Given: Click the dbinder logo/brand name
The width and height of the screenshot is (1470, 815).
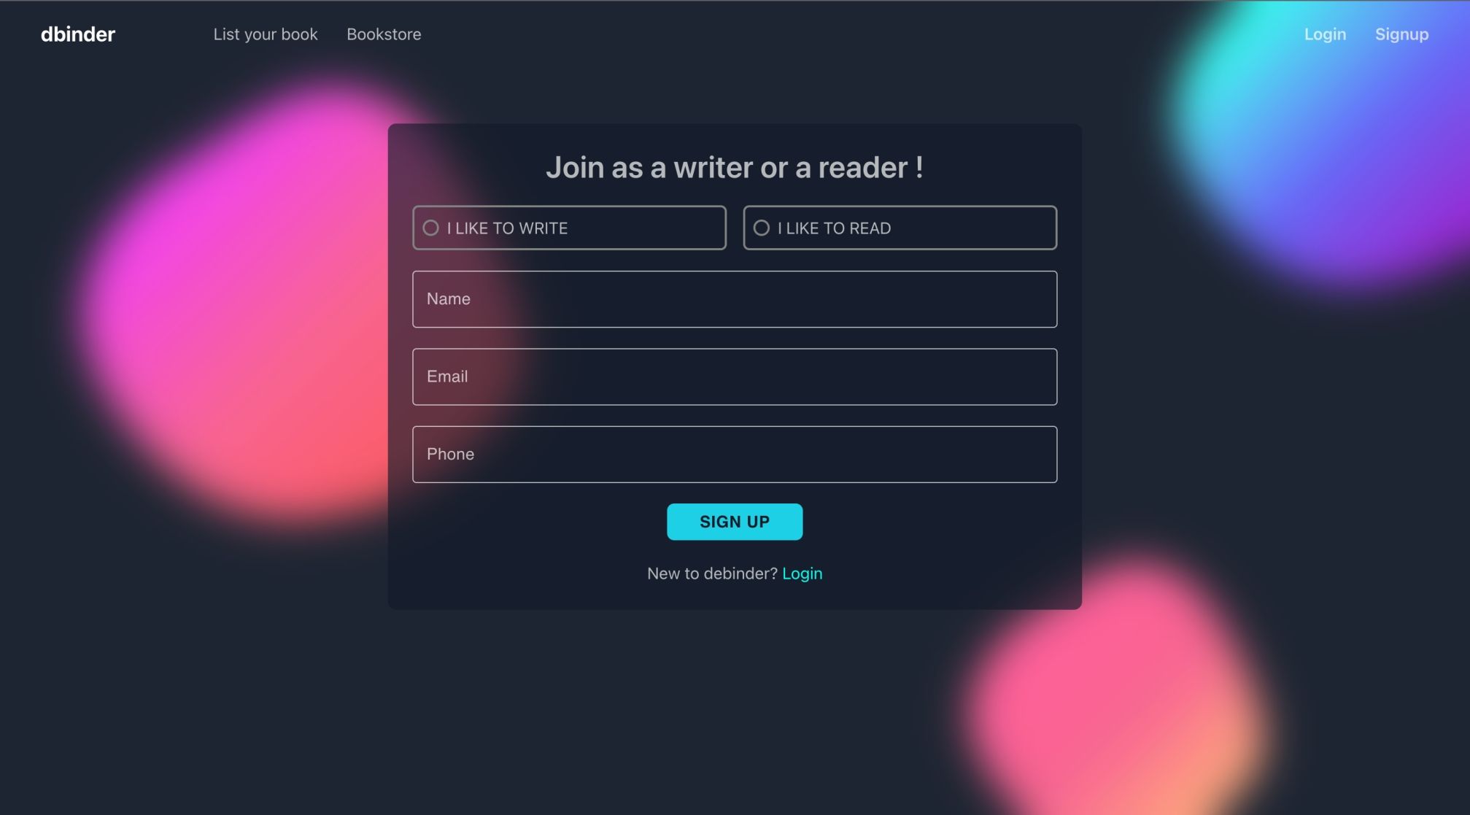Looking at the screenshot, I should pyautogui.click(x=78, y=34).
